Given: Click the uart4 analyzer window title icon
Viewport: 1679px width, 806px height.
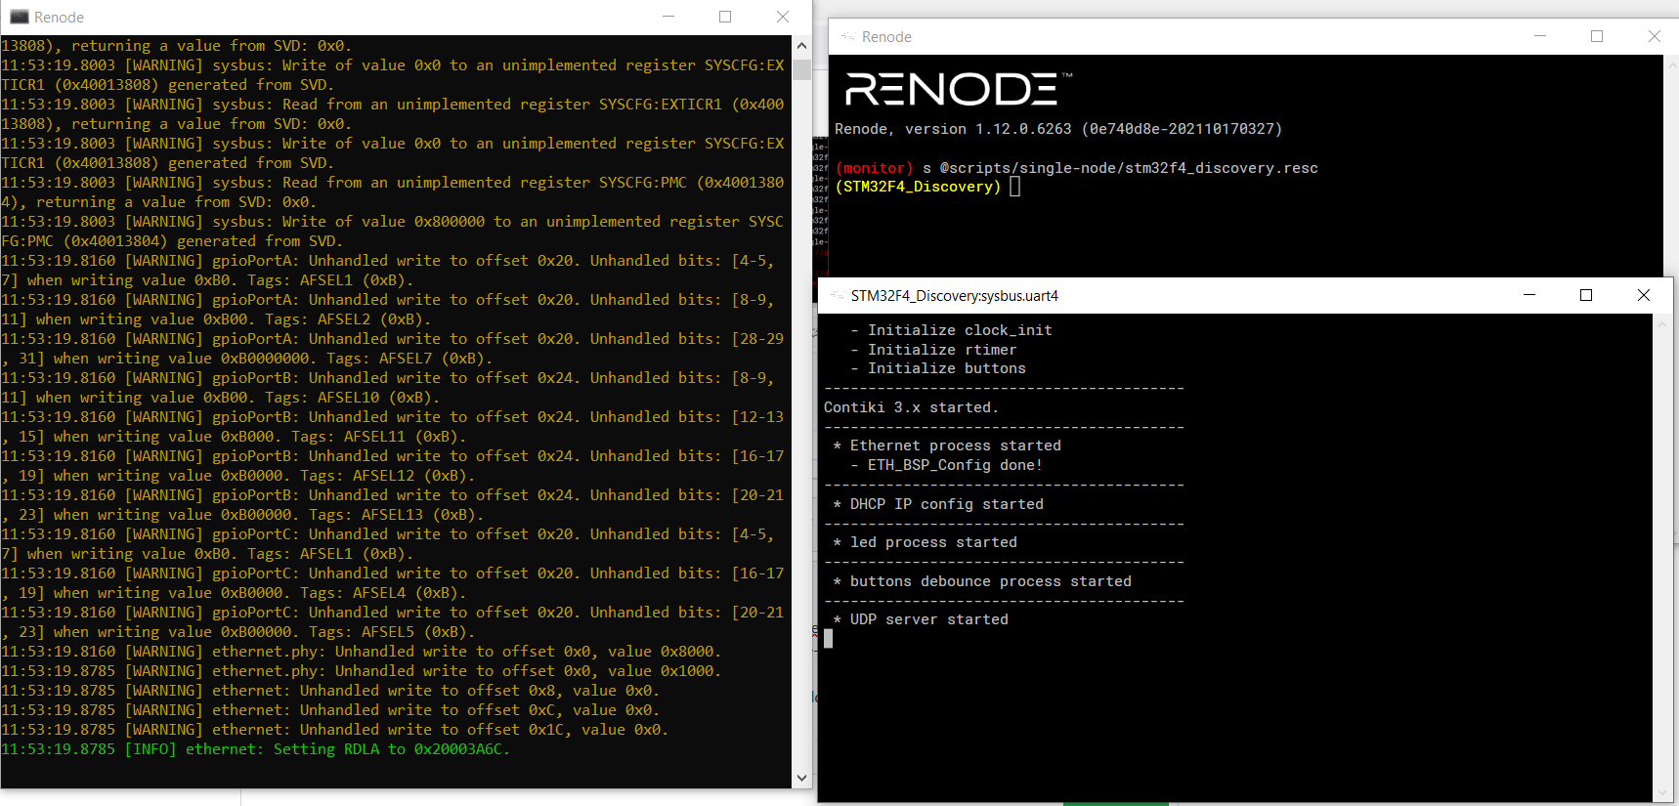Looking at the screenshot, I should 837,295.
